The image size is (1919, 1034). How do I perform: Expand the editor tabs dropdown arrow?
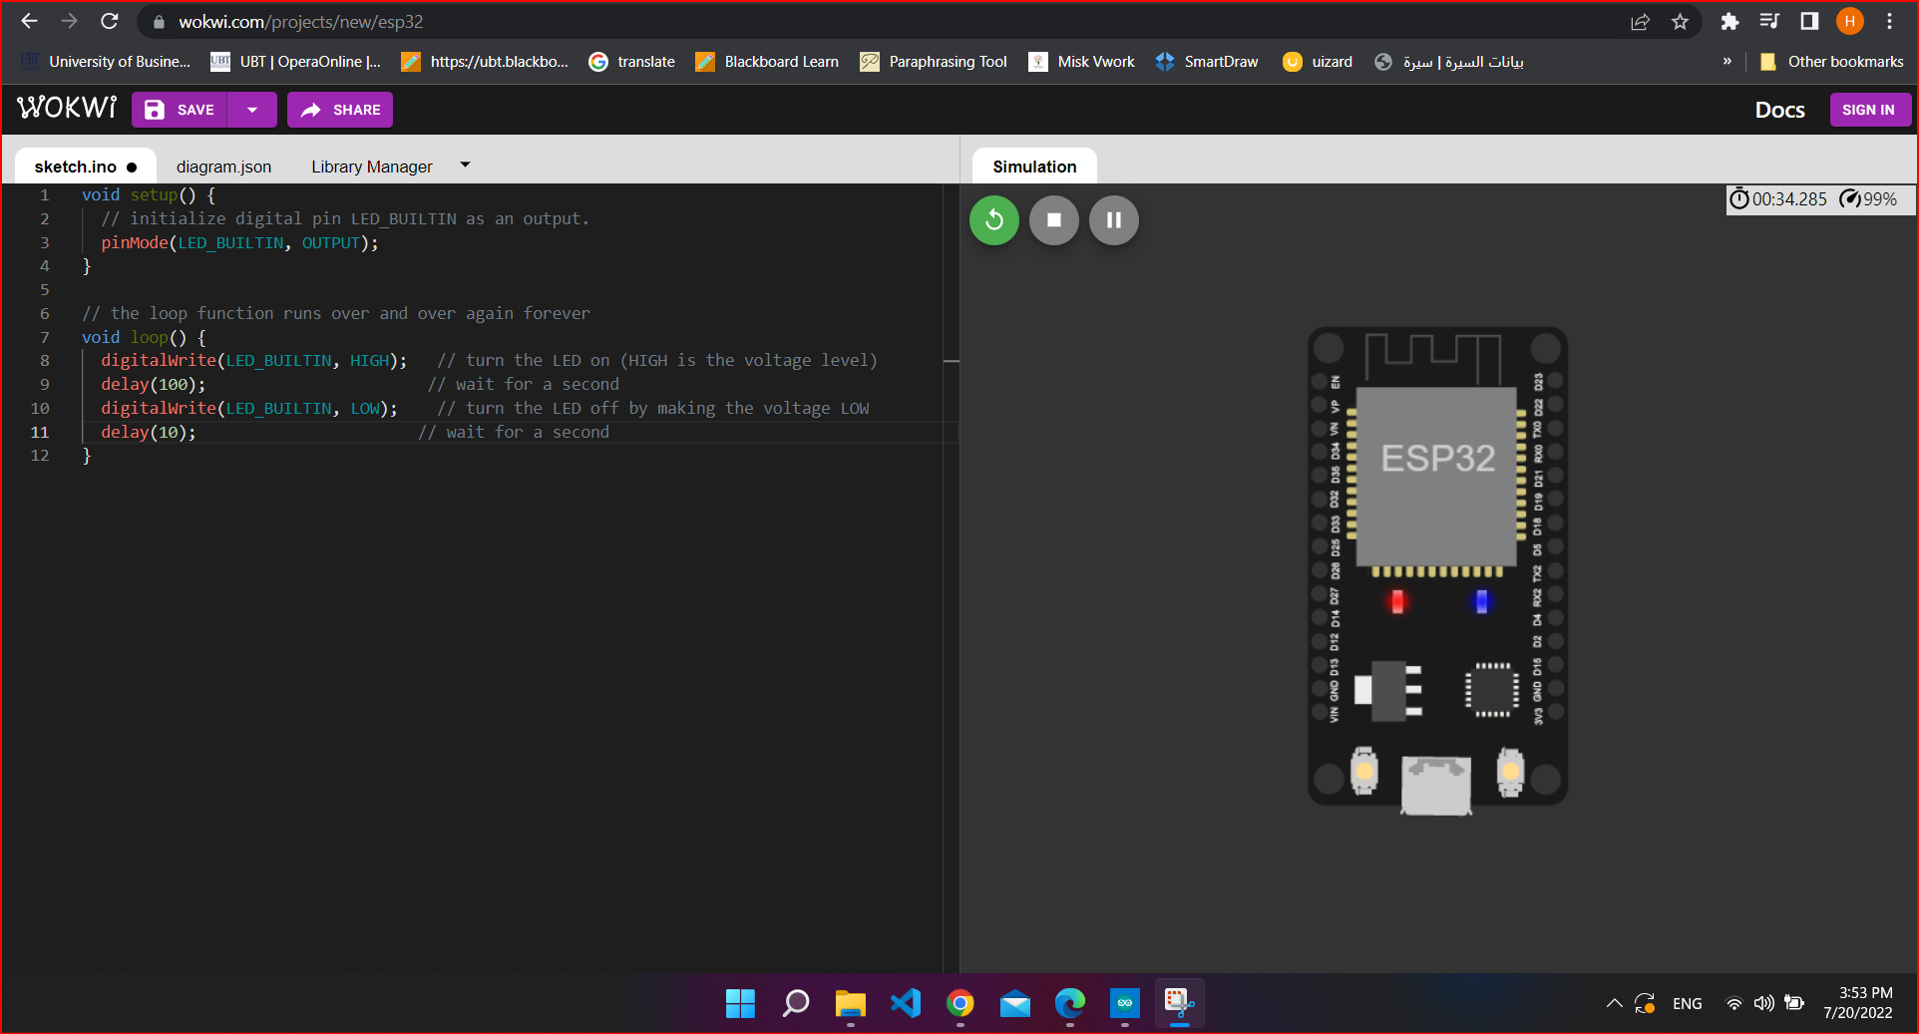click(465, 165)
